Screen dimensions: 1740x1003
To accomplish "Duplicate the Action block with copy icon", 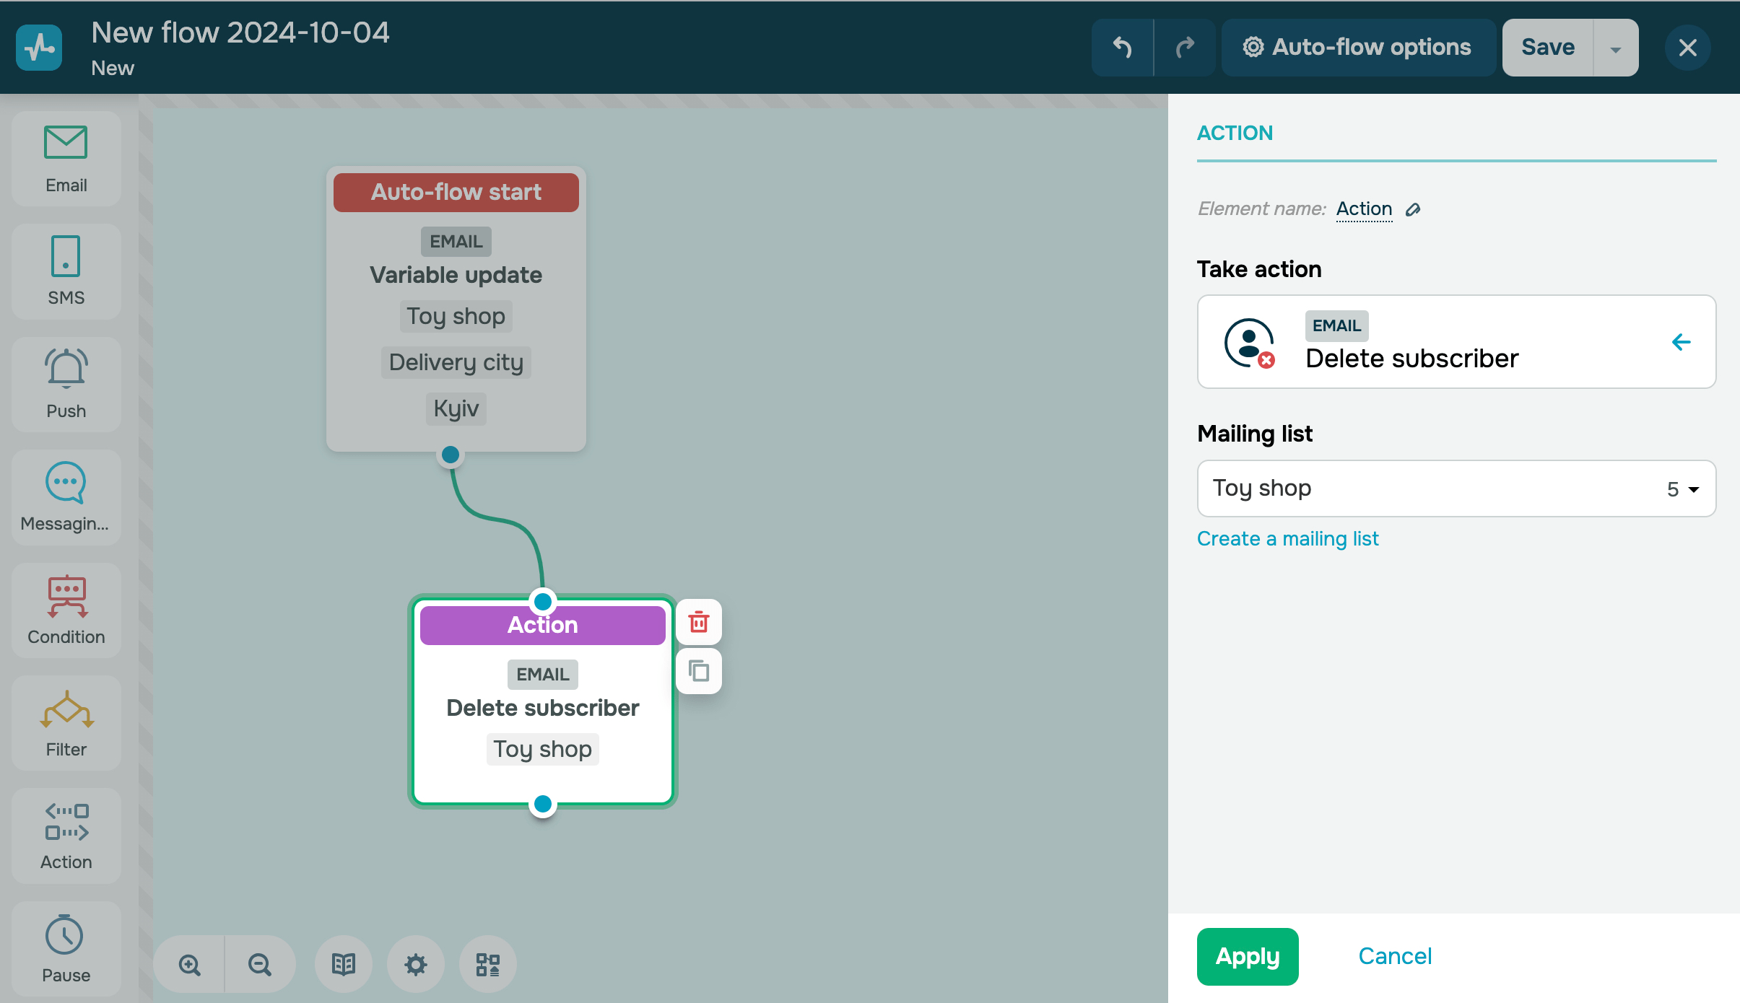I will [x=698, y=671].
